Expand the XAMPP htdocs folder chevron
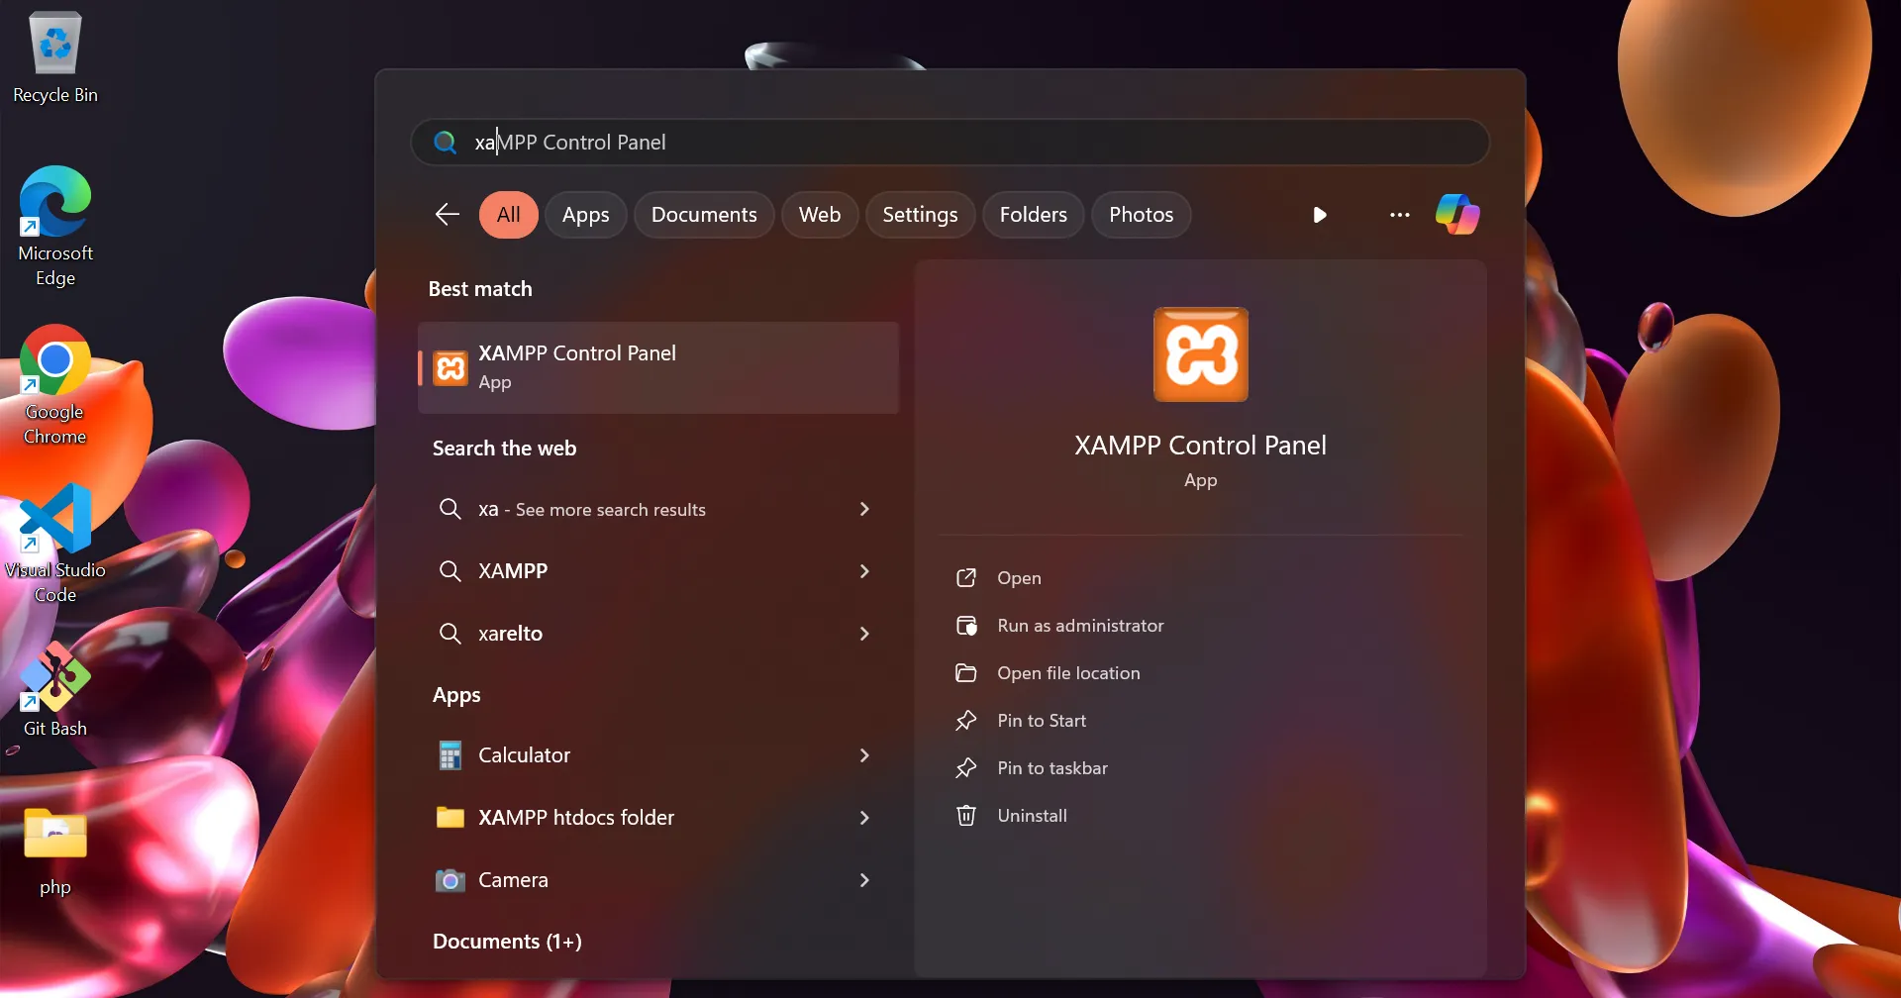The image size is (1901, 998). (864, 818)
